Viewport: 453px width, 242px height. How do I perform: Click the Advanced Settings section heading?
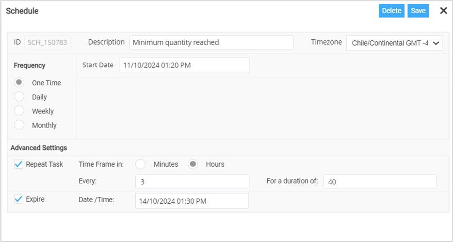[39, 148]
